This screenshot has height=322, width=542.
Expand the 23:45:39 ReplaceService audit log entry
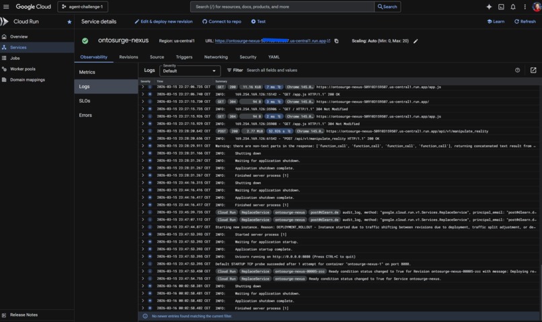143,212
